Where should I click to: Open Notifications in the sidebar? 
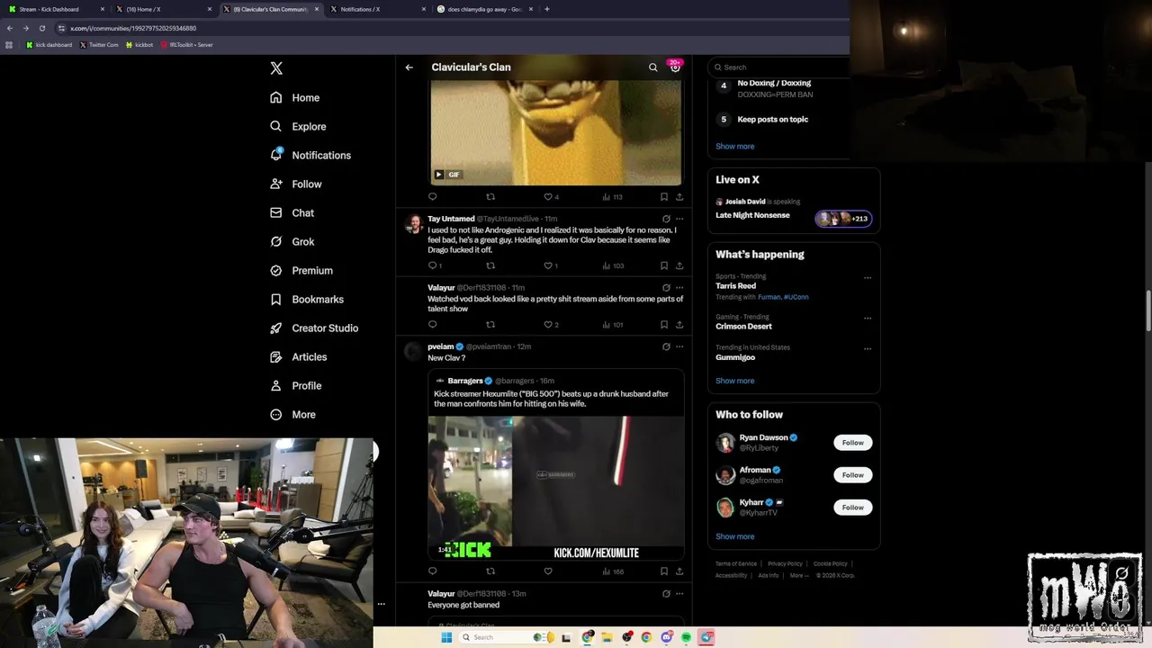coord(310,155)
